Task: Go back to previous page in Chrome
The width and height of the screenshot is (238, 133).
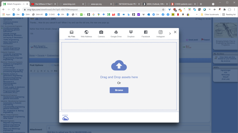Action: [x=4, y=9]
